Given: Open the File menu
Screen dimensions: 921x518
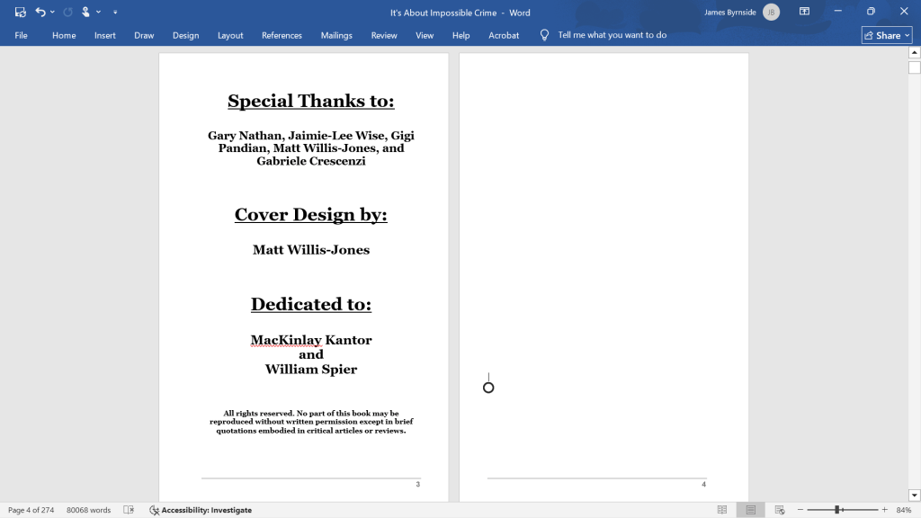Looking at the screenshot, I should tap(22, 36).
